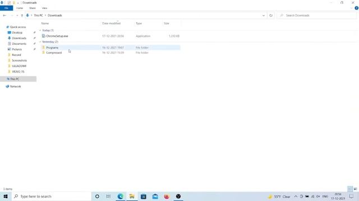
Task: Open battery status tray icon
Action: click(307, 196)
